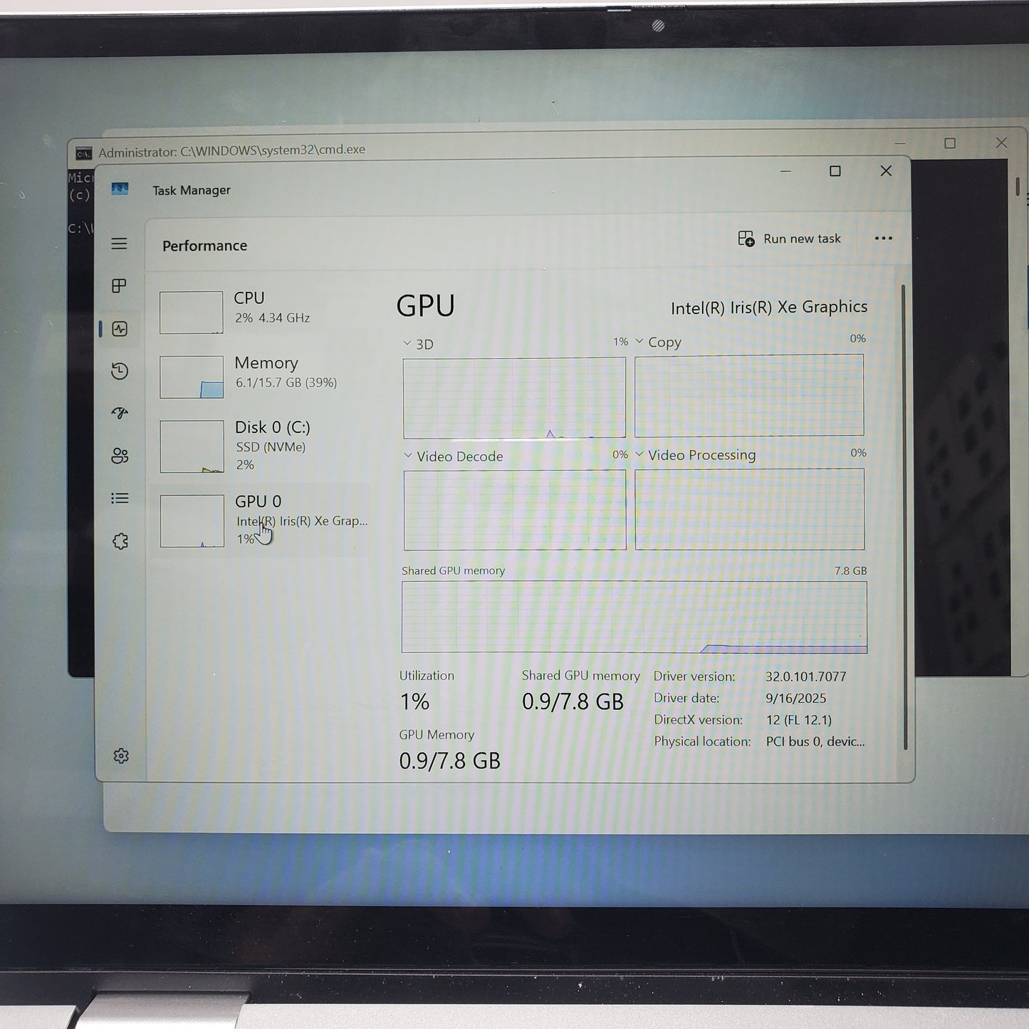Open Task Manager Settings via the gear icon

pyautogui.click(x=120, y=757)
